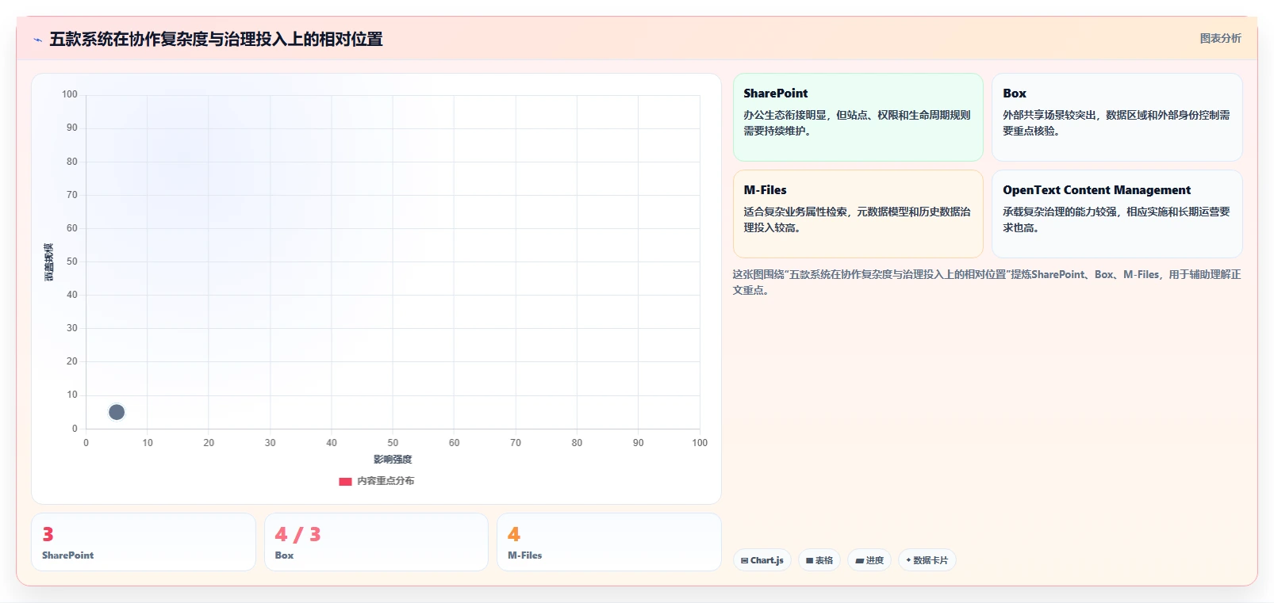Click the icon in the 表格 tag

click(x=809, y=560)
